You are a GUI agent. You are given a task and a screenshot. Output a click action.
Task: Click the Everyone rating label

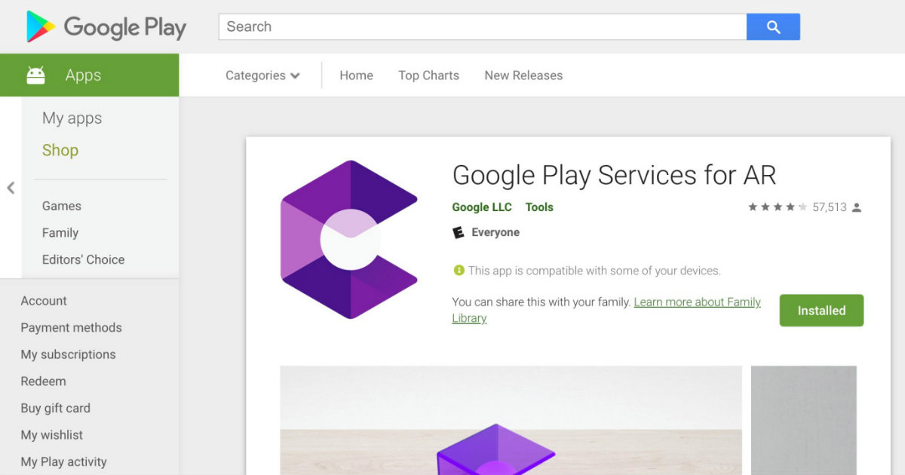point(495,232)
